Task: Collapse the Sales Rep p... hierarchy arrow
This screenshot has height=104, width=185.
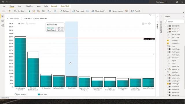Action: (x=166, y=75)
